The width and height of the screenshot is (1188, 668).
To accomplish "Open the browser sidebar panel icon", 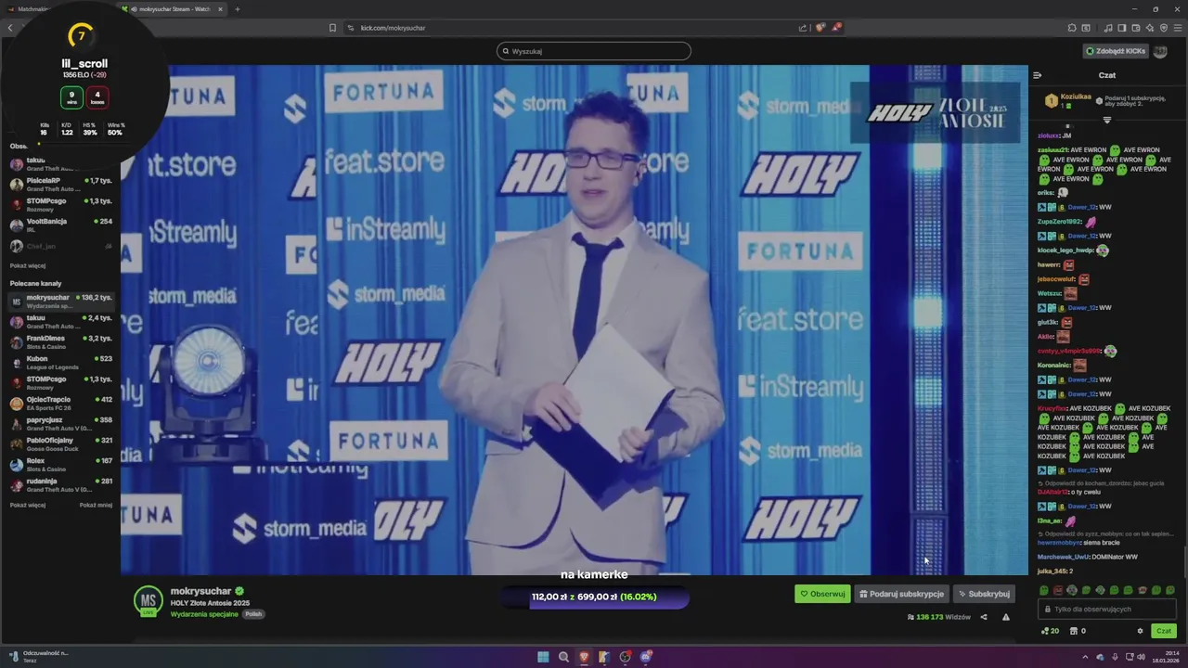I will click(x=1121, y=28).
